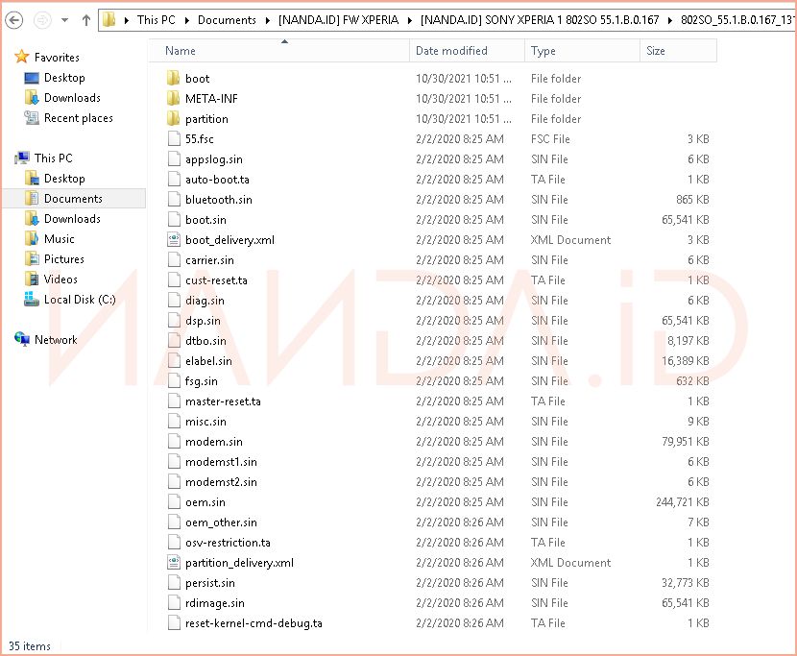Viewport: 797px width, 656px height.
Task: Expand breadcrumb chevron after Documents
Action: pos(268,19)
